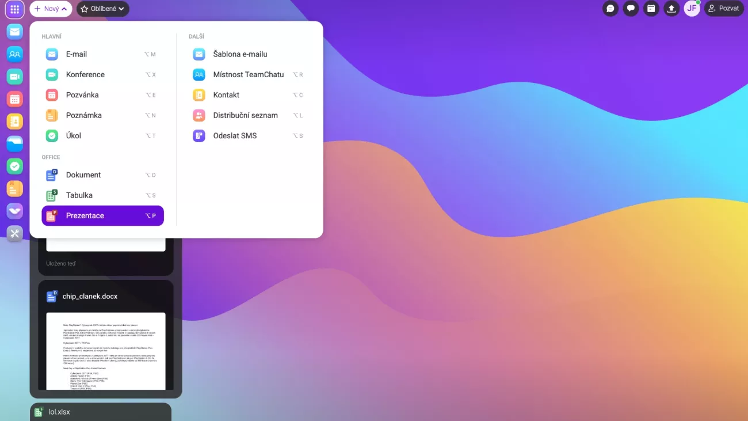
Task: Collapse the Nový dropdown menu
Action: coord(51,9)
